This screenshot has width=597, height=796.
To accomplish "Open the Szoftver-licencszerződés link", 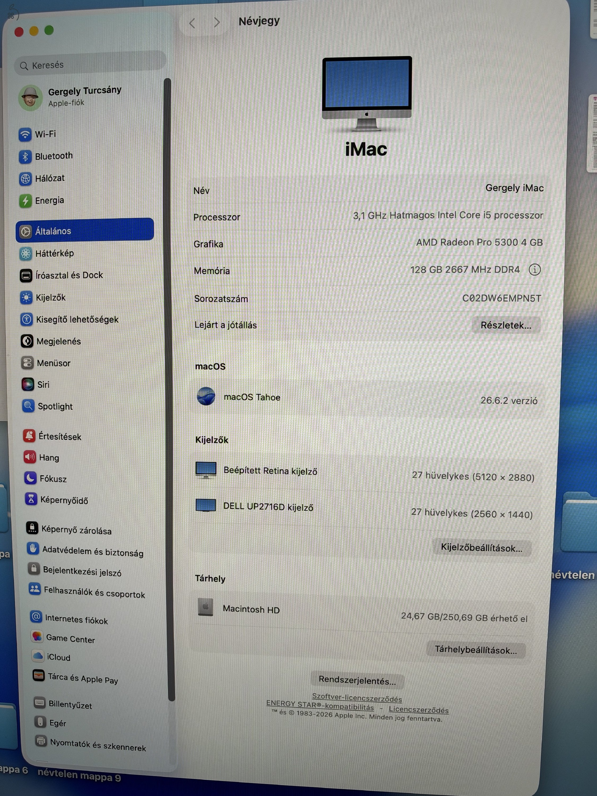I will click(x=357, y=698).
